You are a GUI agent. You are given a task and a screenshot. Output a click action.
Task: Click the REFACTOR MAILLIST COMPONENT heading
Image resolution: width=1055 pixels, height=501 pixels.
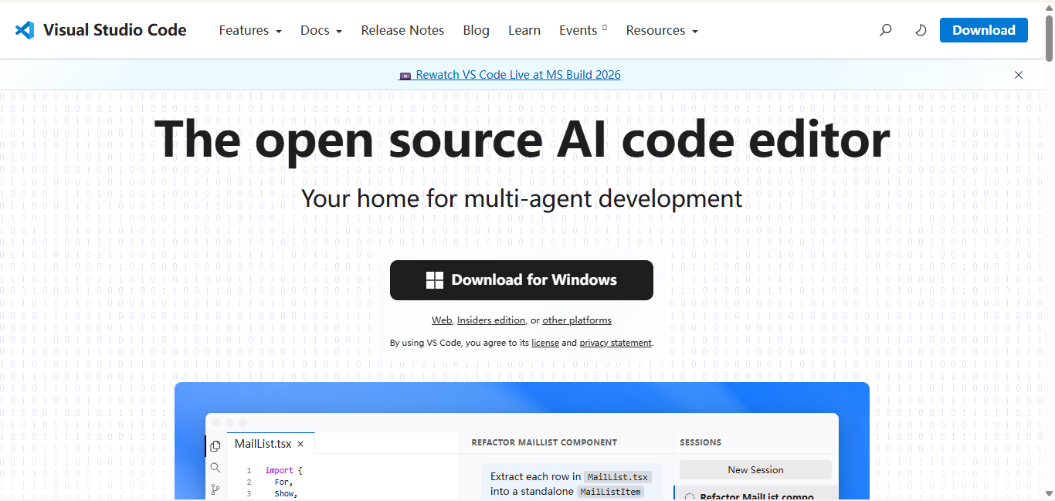pyautogui.click(x=544, y=442)
